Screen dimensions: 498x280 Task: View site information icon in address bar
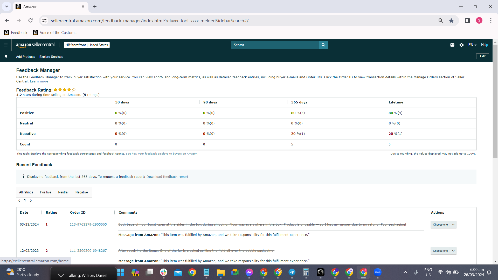(x=45, y=20)
